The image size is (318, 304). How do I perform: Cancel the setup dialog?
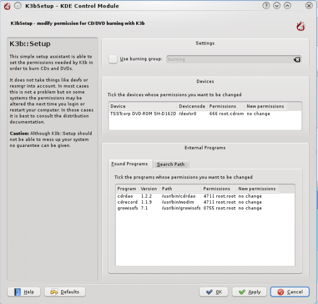click(x=290, y=292)
